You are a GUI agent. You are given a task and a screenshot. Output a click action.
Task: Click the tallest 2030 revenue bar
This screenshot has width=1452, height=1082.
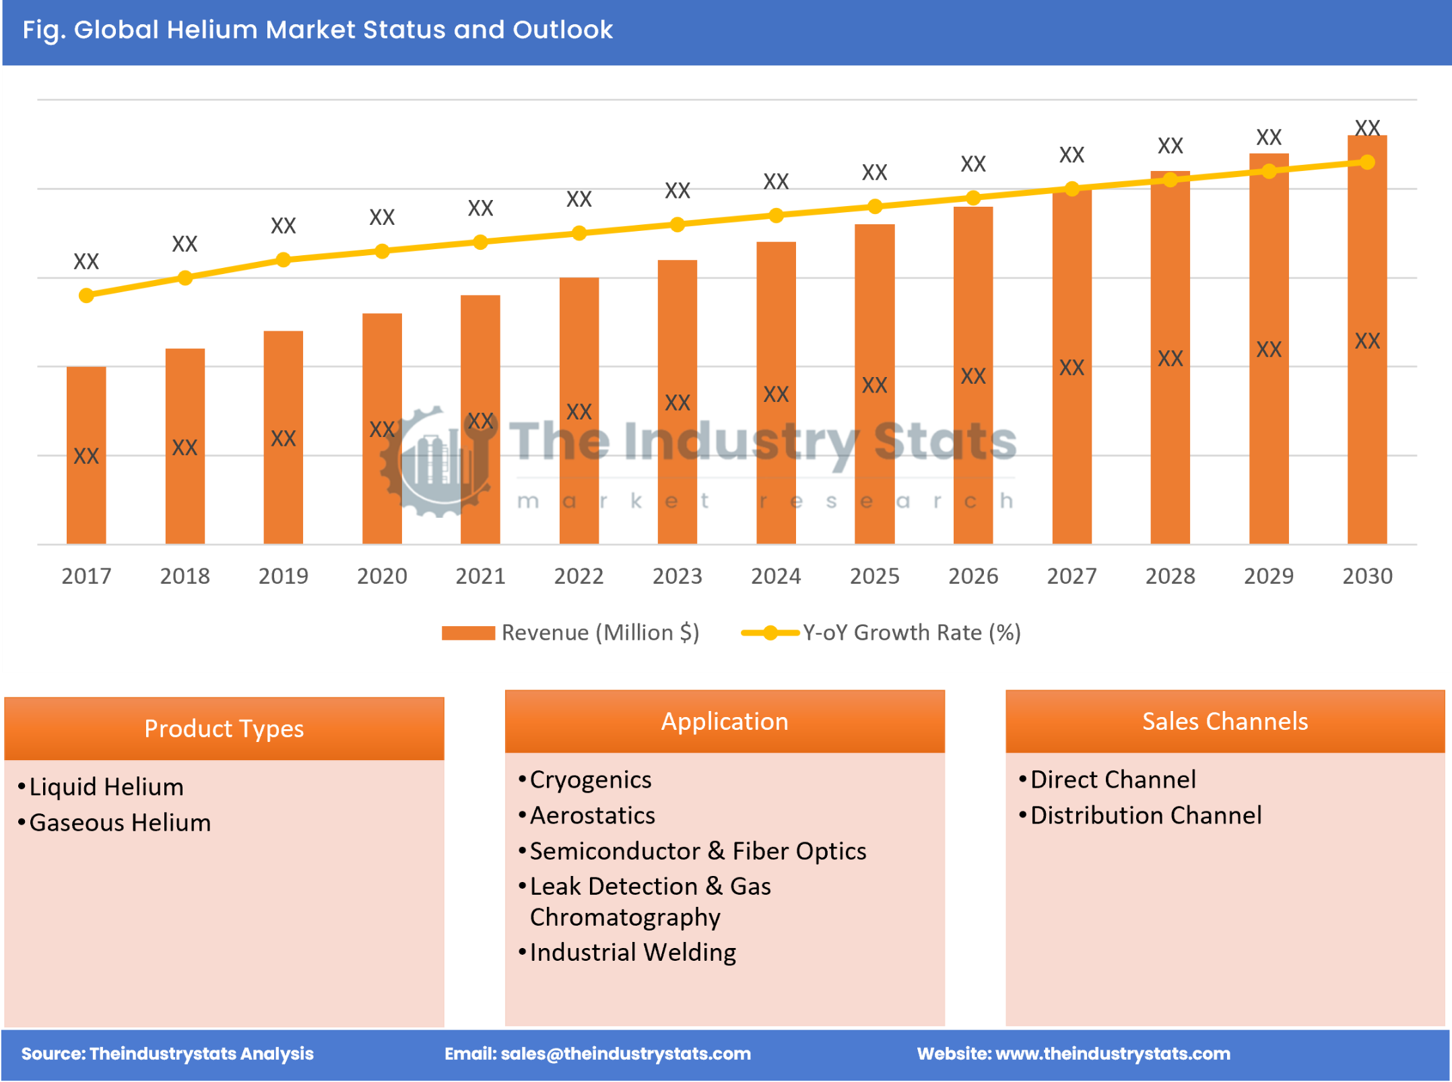[x=1367, y=337]
